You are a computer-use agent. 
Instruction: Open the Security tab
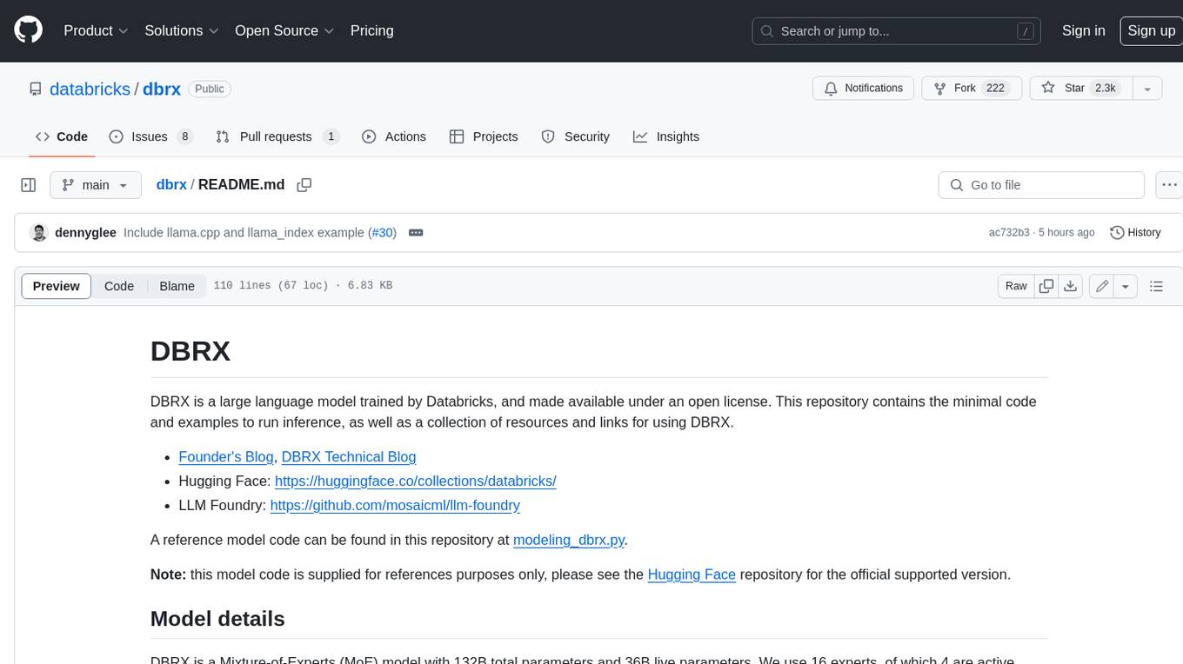[x=576, y=136]
